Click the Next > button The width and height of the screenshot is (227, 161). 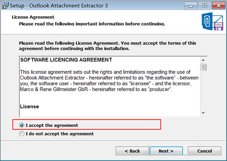[x=166, y=151]
